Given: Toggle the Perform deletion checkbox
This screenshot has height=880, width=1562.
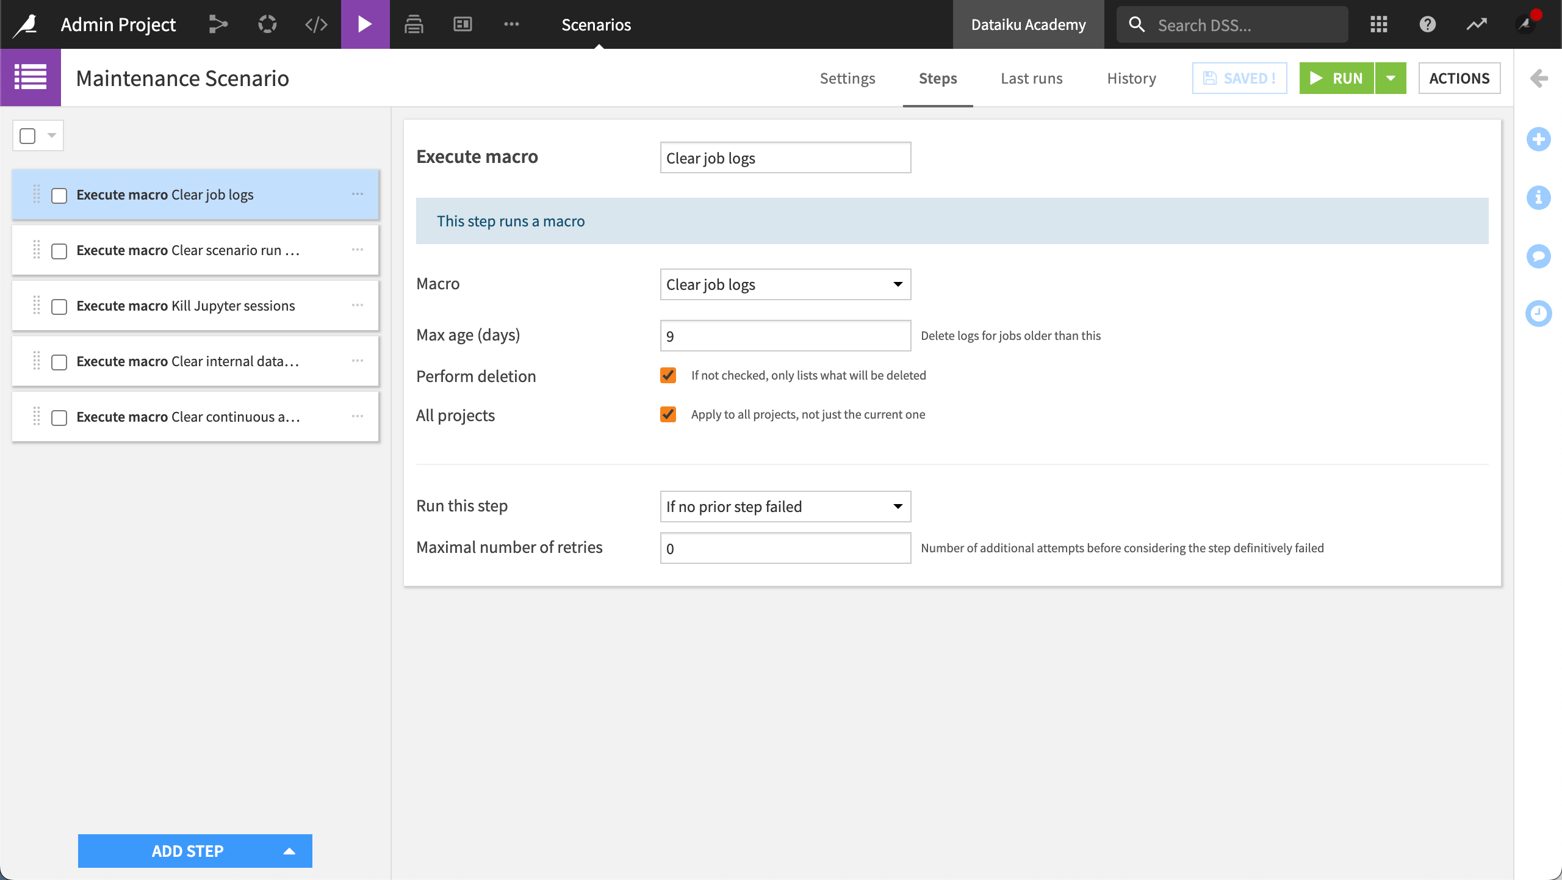Looking at the screenshot, I should tap(666, 375).
